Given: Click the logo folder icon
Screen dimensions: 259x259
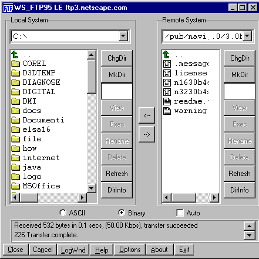Looking at the screenshot, I should pyautogui.click(x=15, y=177).
